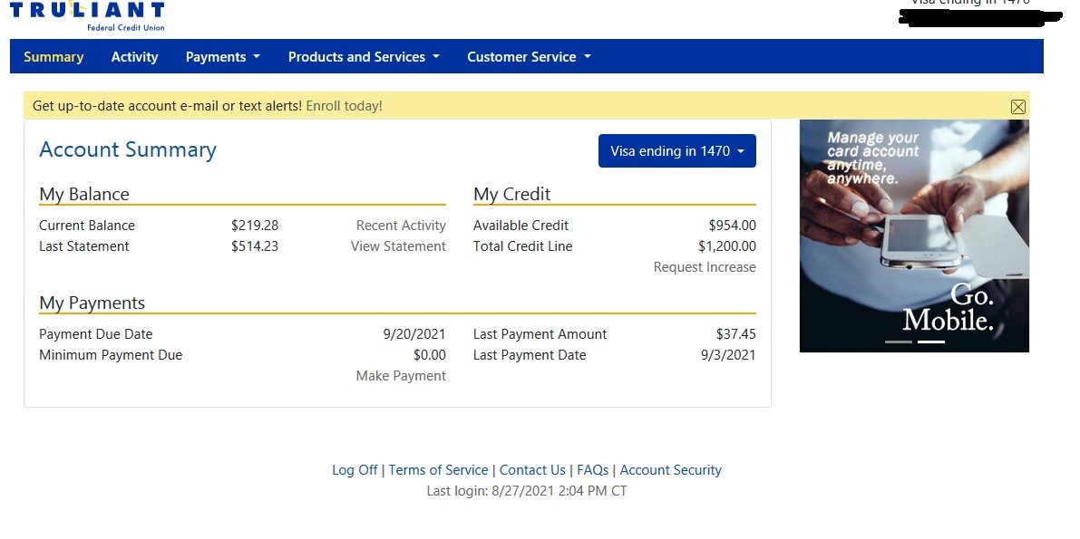The width and height of the screenshot is (1080, 539).
Task: Select second carousel indicator on the ad
Action: point(930,342)
